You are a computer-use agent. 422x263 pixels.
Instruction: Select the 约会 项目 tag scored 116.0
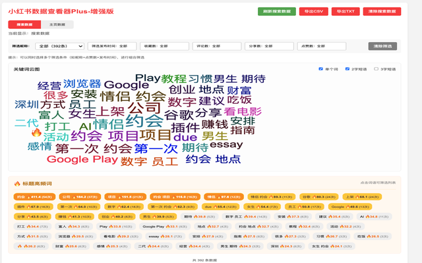point(175,197)
